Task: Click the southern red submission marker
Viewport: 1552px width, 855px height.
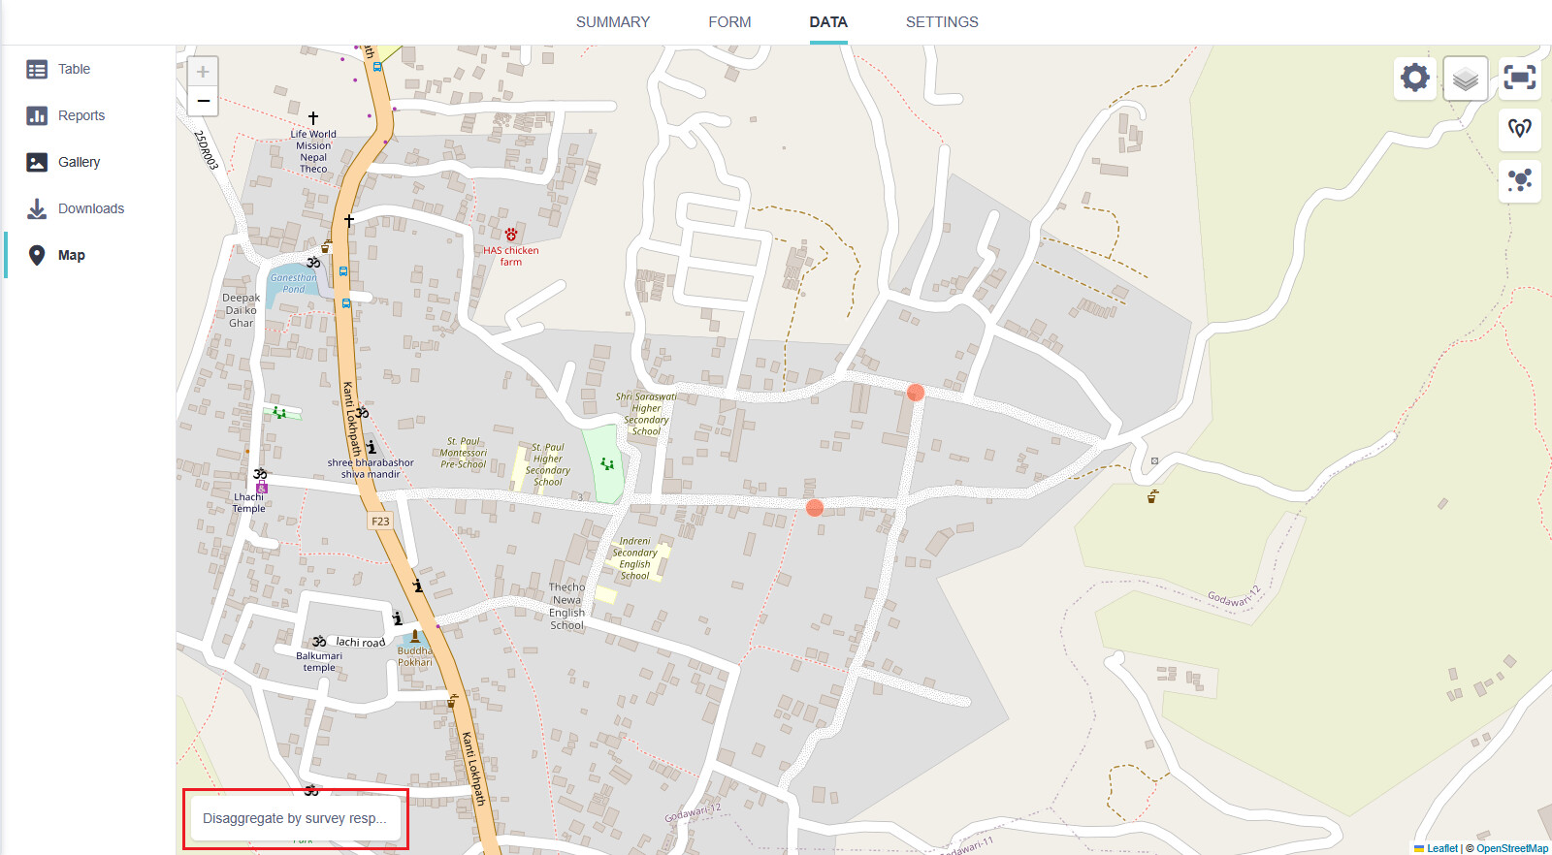Action: [815, 508]
